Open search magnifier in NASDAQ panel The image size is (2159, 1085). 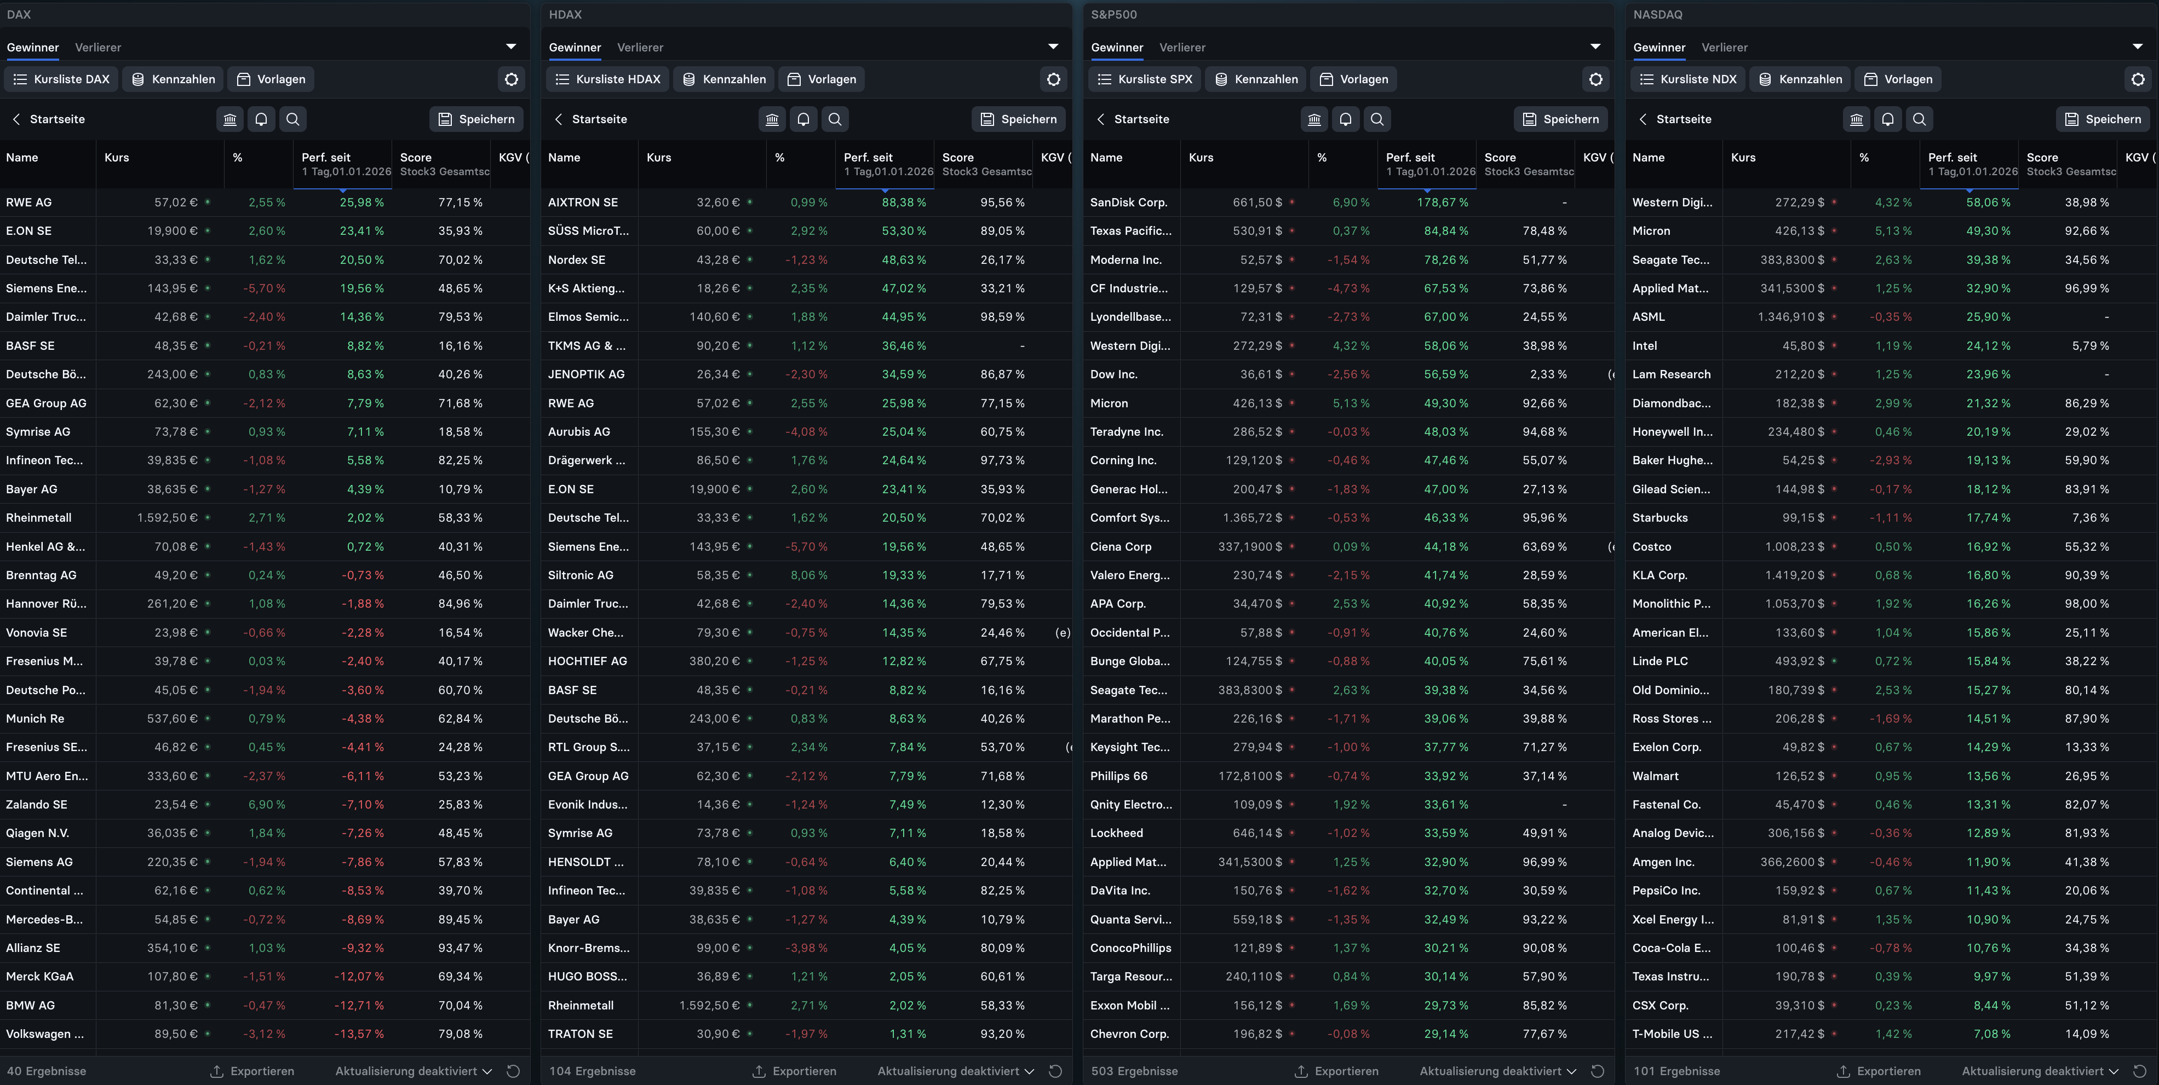tap(1919, 119)
